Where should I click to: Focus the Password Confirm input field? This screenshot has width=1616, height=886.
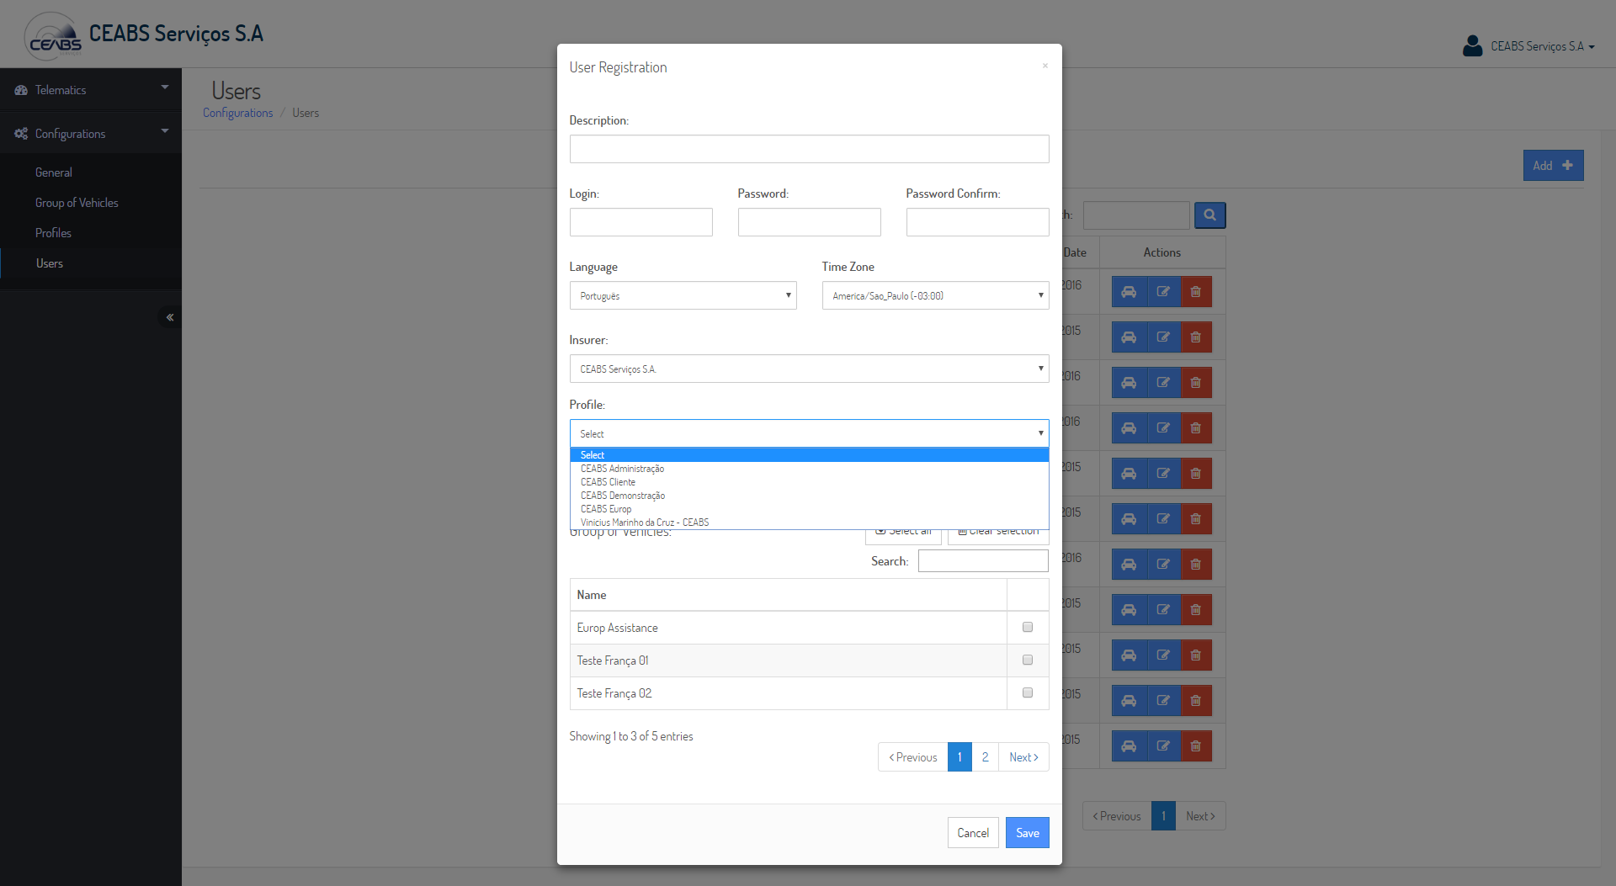coord(977,222)
